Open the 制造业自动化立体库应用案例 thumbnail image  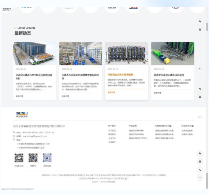click(173, 53)
